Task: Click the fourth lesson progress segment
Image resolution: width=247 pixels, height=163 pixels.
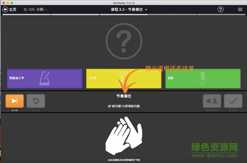Action: 172,15
